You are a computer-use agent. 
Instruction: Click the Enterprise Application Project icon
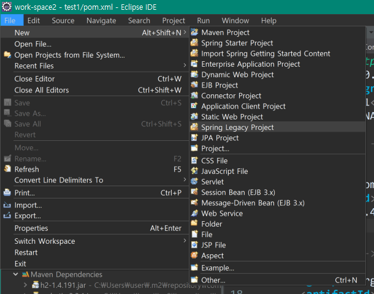click(x=194, y=64)
